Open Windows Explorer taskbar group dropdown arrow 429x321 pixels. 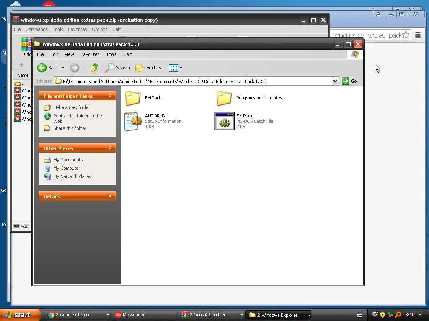[309, 315]
